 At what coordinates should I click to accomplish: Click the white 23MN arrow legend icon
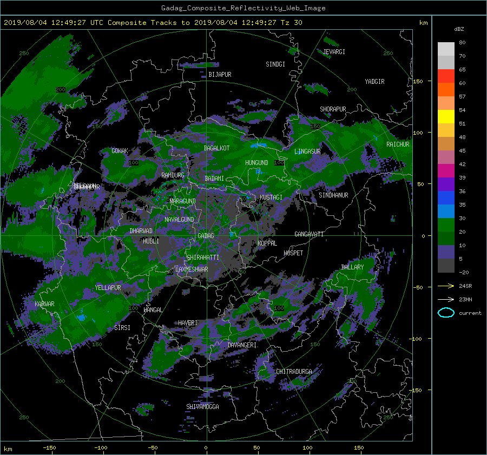[446, 299]
